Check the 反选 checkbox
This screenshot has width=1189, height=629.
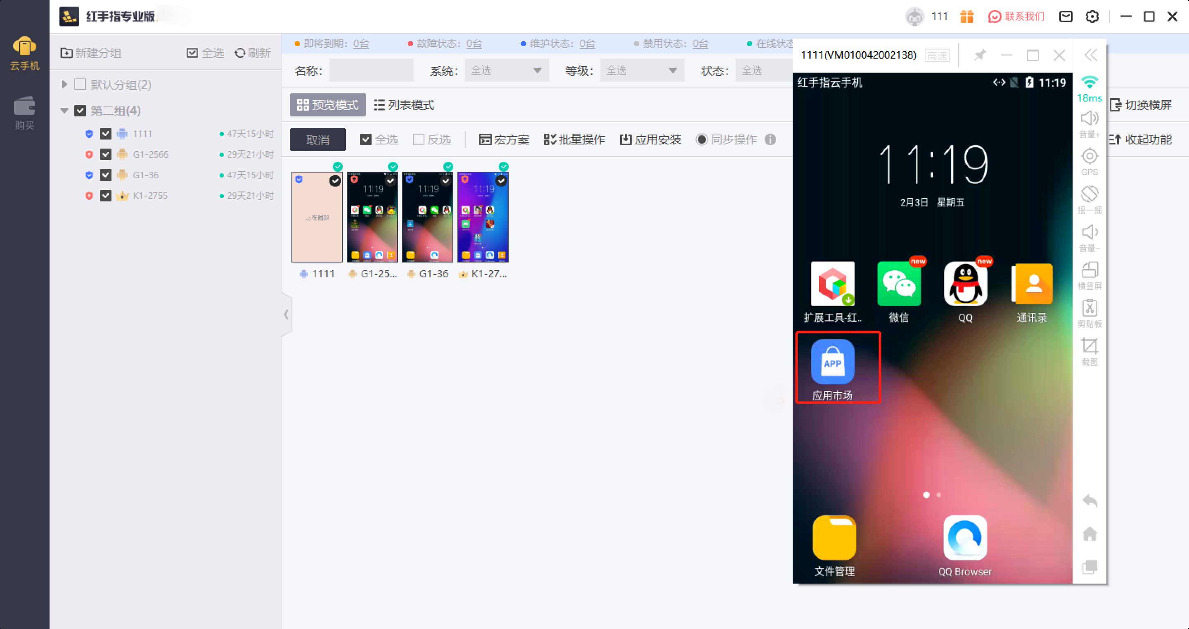coord(418,140)
